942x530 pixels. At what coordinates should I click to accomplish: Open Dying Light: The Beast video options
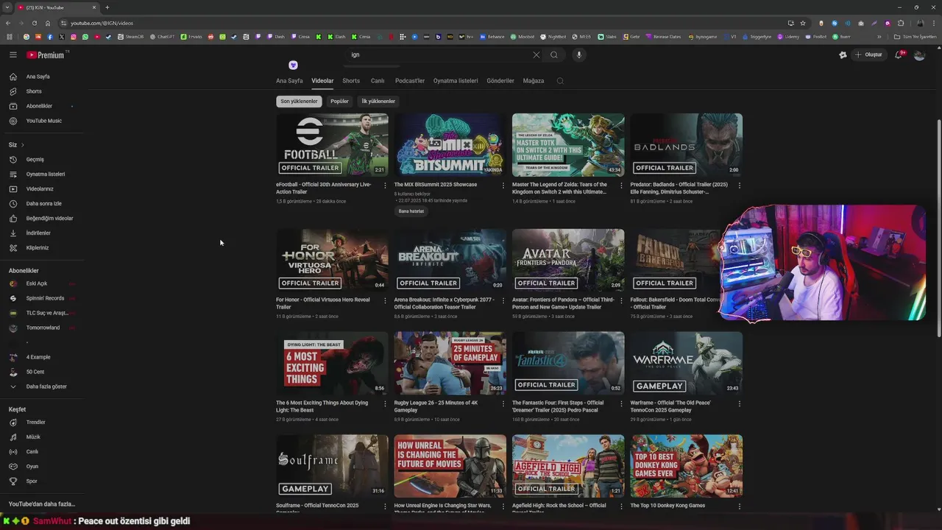click(385, 403)
